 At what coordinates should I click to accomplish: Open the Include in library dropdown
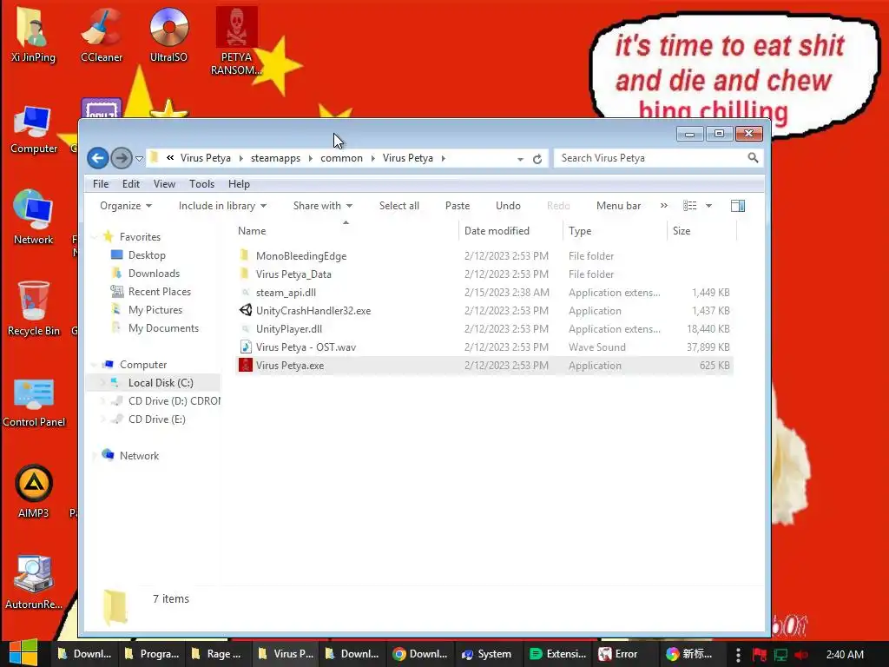(x=222, y=205)
